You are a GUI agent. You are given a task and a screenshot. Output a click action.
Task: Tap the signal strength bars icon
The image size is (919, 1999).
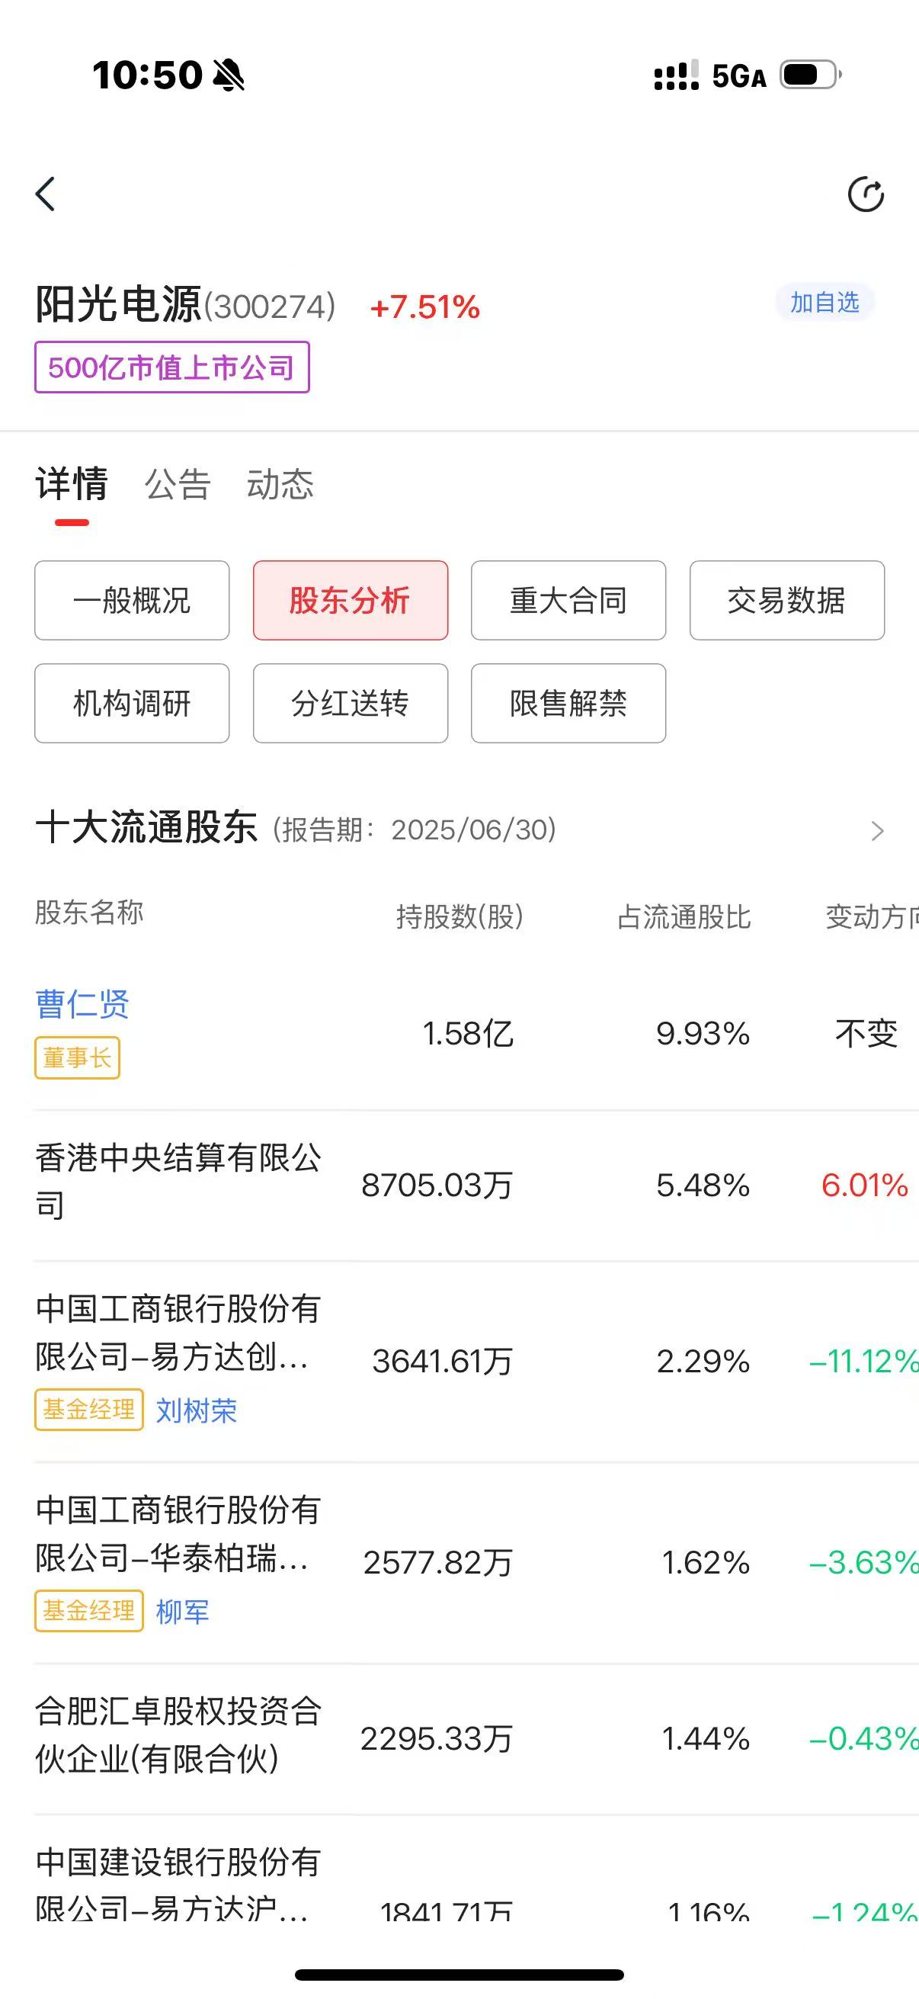(x=677, y=75)
